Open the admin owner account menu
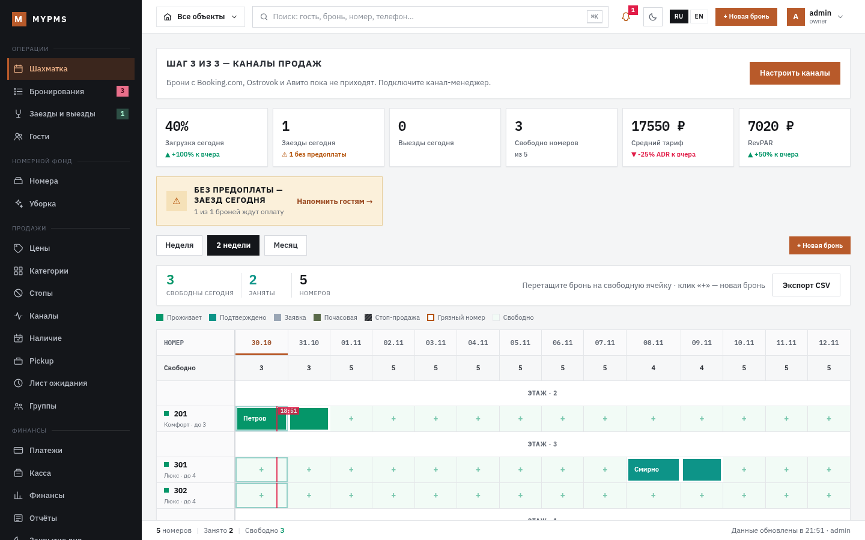This screenshot has width=865, height=540. tap(815, 17)
